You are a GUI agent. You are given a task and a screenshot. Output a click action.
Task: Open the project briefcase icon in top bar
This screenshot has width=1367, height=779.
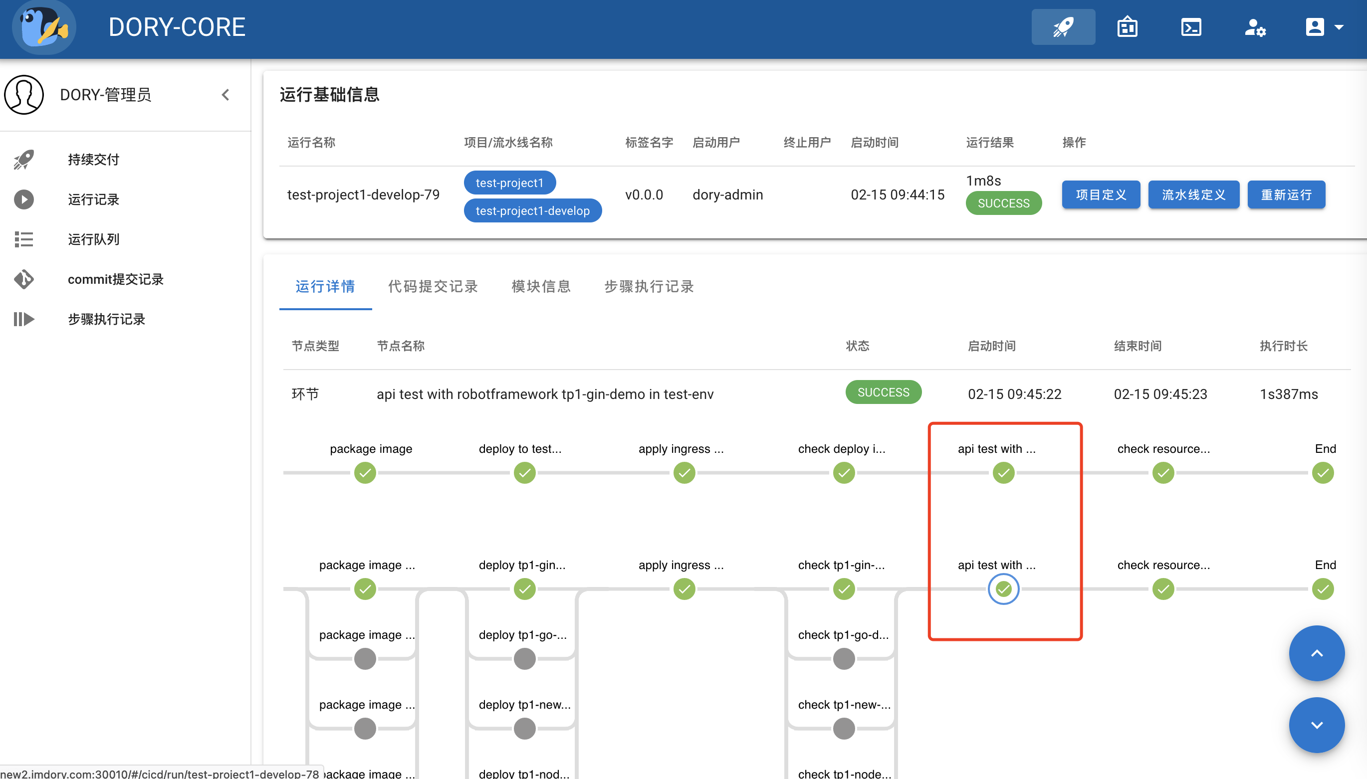[1127, 27]
